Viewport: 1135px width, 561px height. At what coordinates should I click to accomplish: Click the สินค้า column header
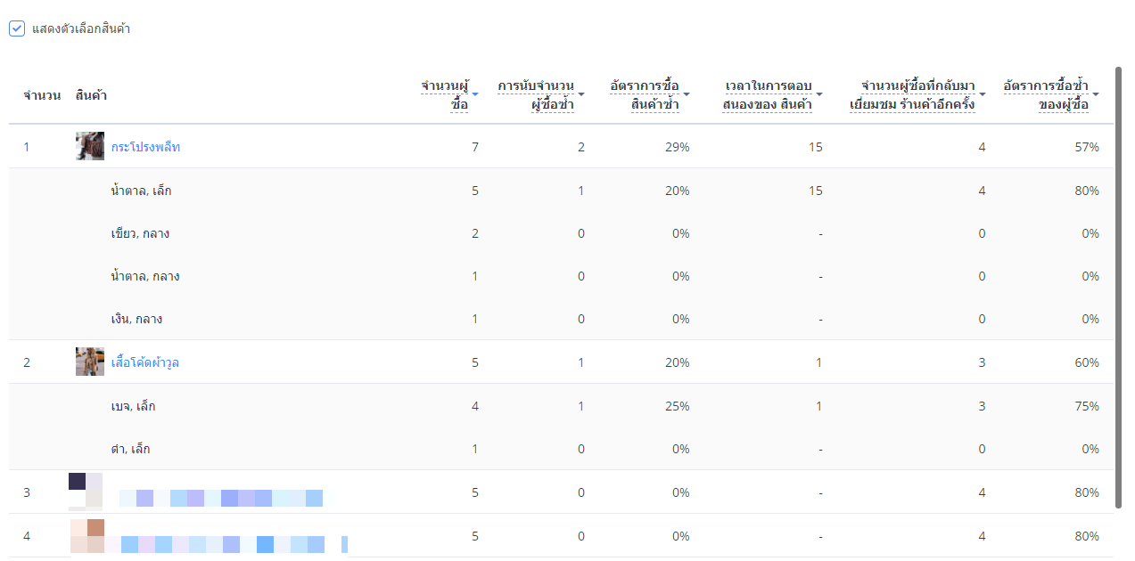click(92, 95)
